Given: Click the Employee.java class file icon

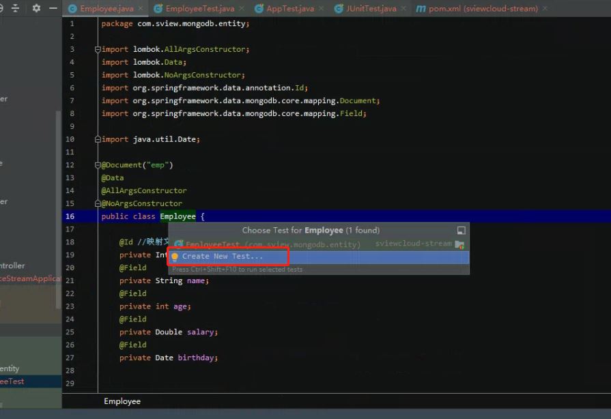Looking at the screenshot, I should click(72, 9).
